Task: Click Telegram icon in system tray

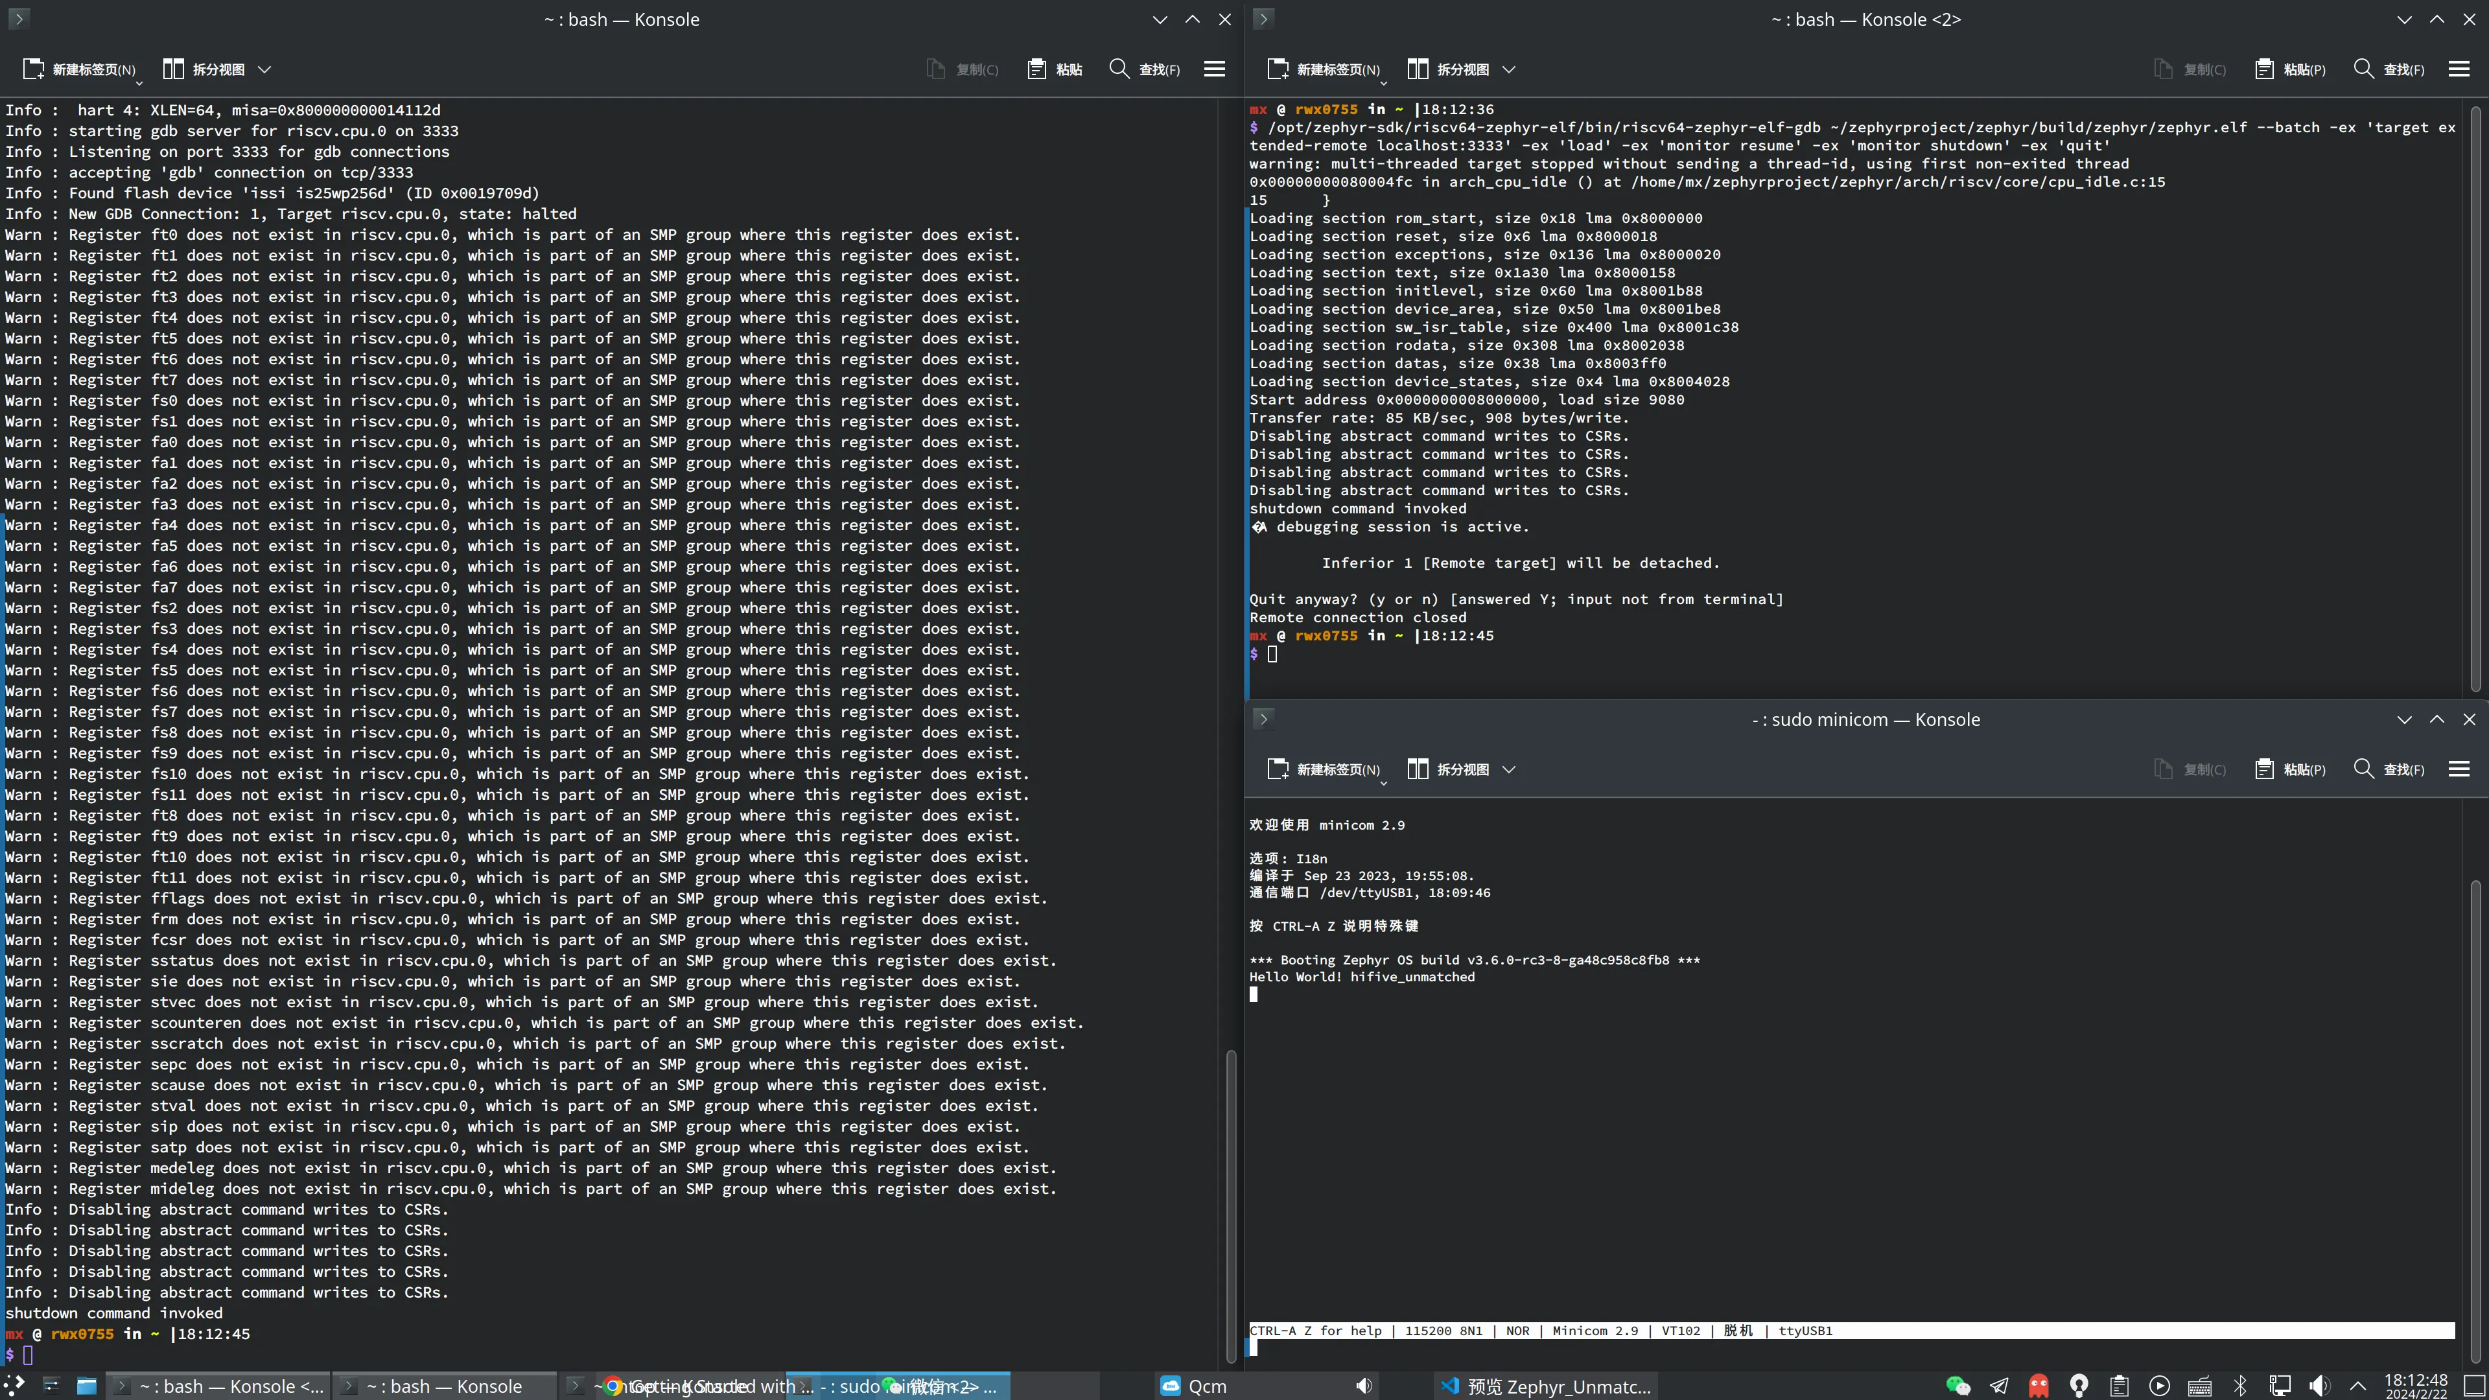Action: point(1998,1386)
